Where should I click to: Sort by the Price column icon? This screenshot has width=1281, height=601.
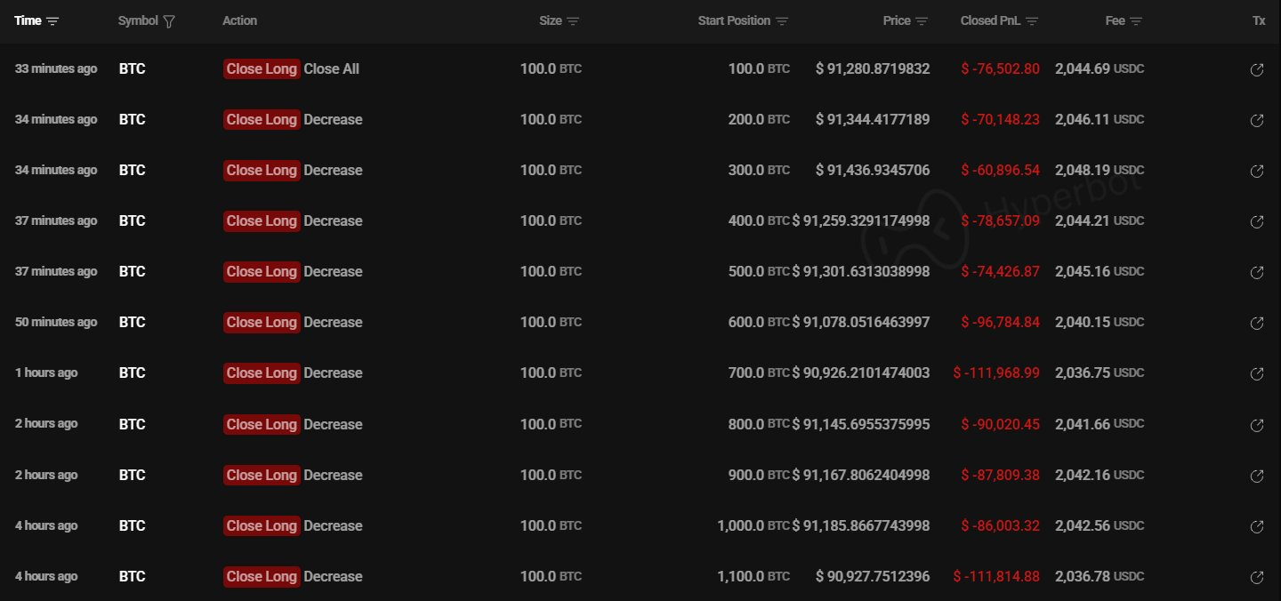tap(922, 21)
